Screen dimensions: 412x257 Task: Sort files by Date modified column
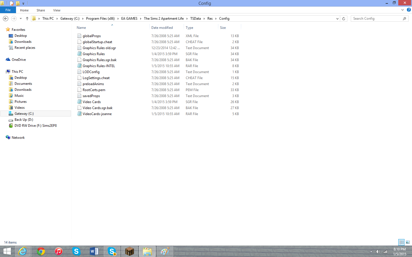tap(162, 28)
